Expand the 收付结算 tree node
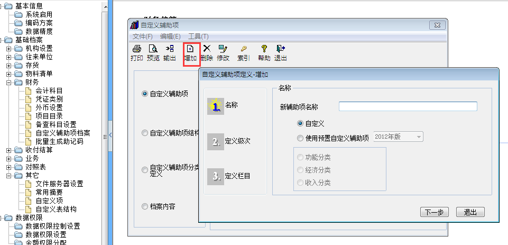This screenshot has width=508, height=245. (x=9, y=150)
